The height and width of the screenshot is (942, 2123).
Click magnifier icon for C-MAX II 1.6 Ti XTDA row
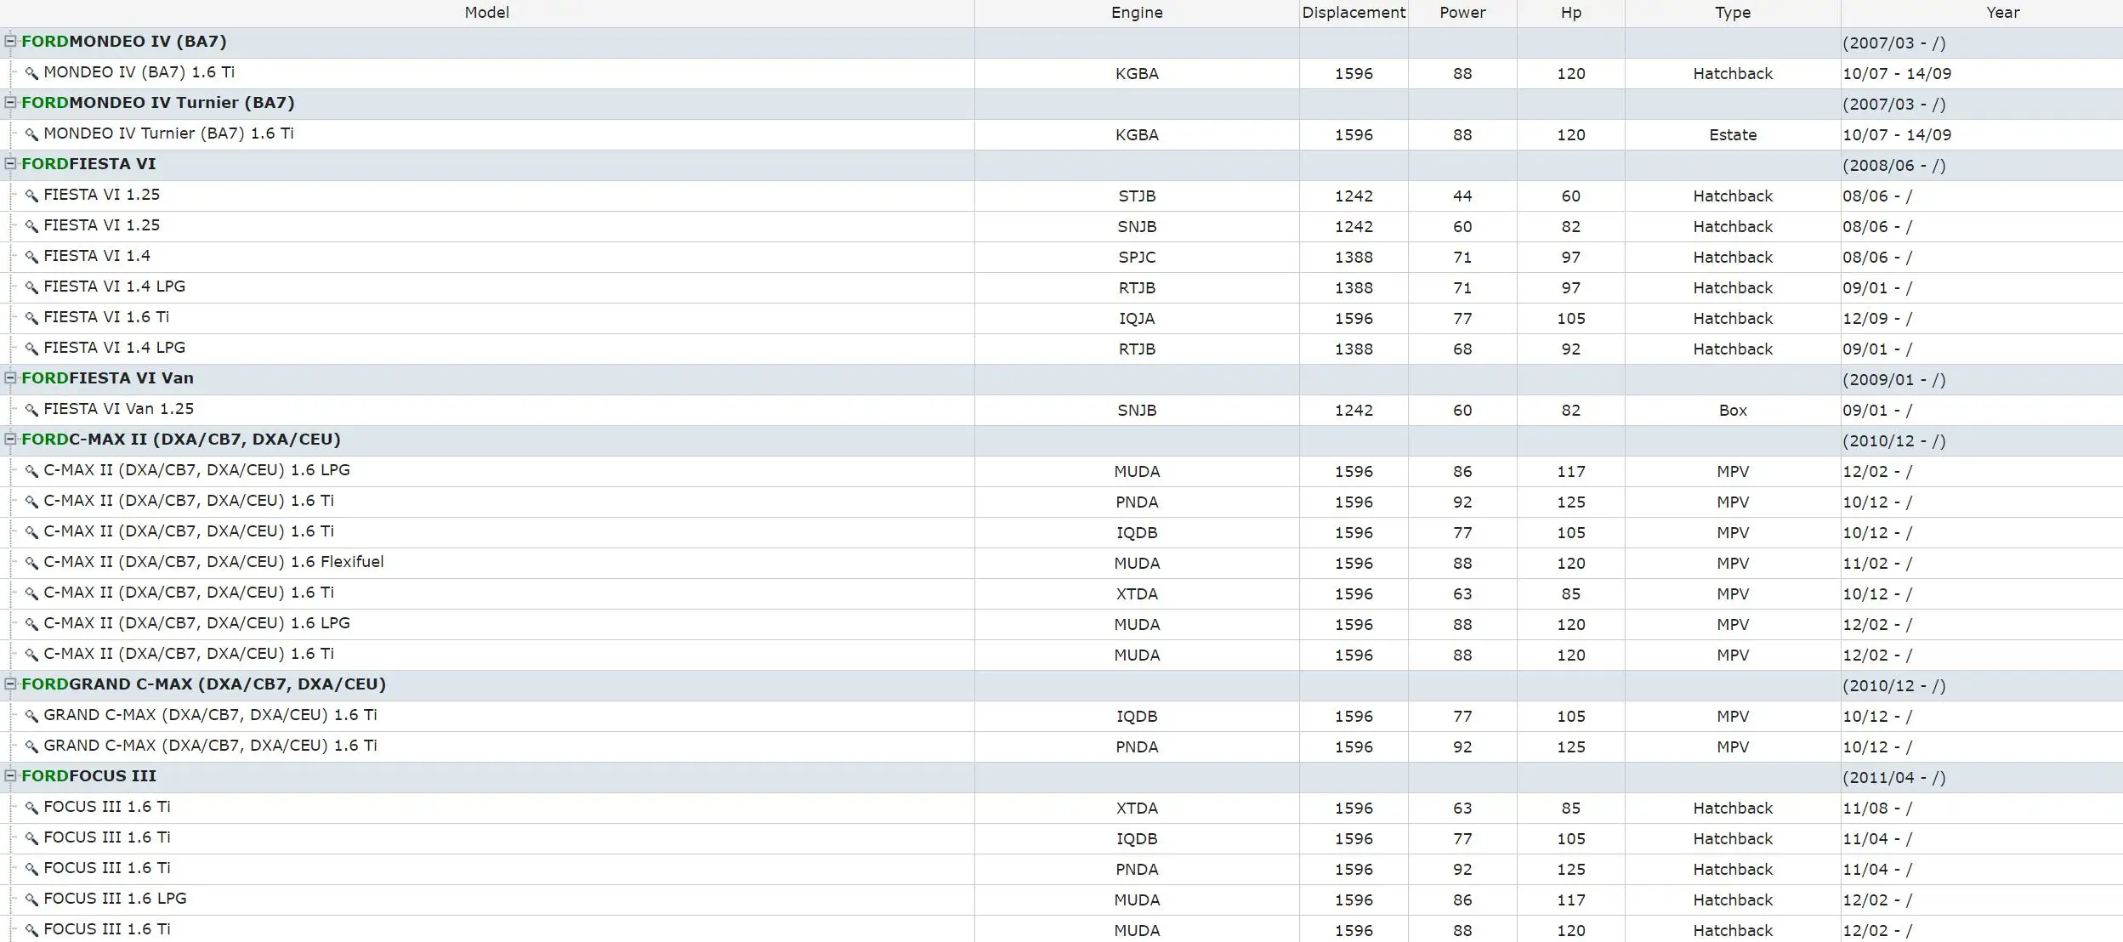[31, 593]
